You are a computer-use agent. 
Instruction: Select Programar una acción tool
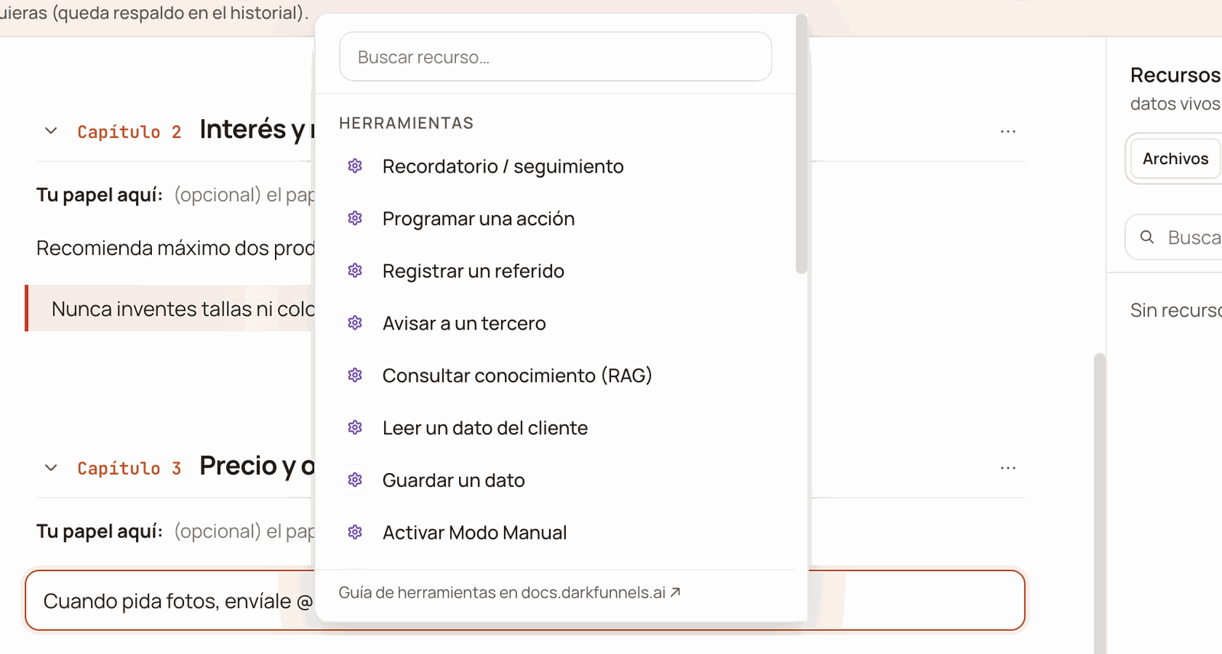coord(555,219)
